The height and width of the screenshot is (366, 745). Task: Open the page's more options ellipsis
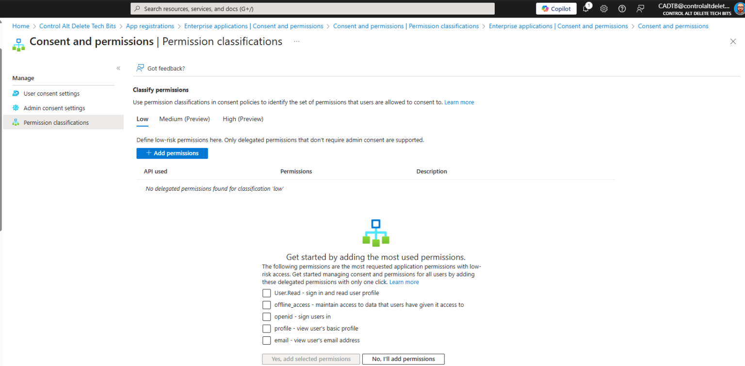click(296, 42)
